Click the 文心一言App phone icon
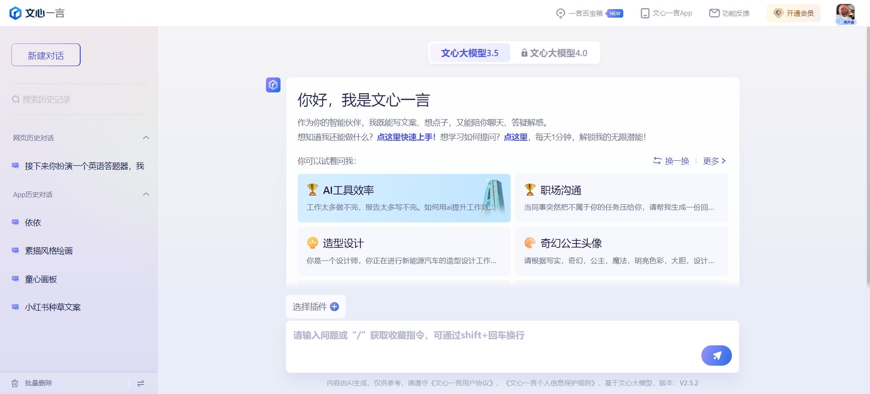This screenshot has width=870, height=394. pyautogui.click(x=645, y=13)
